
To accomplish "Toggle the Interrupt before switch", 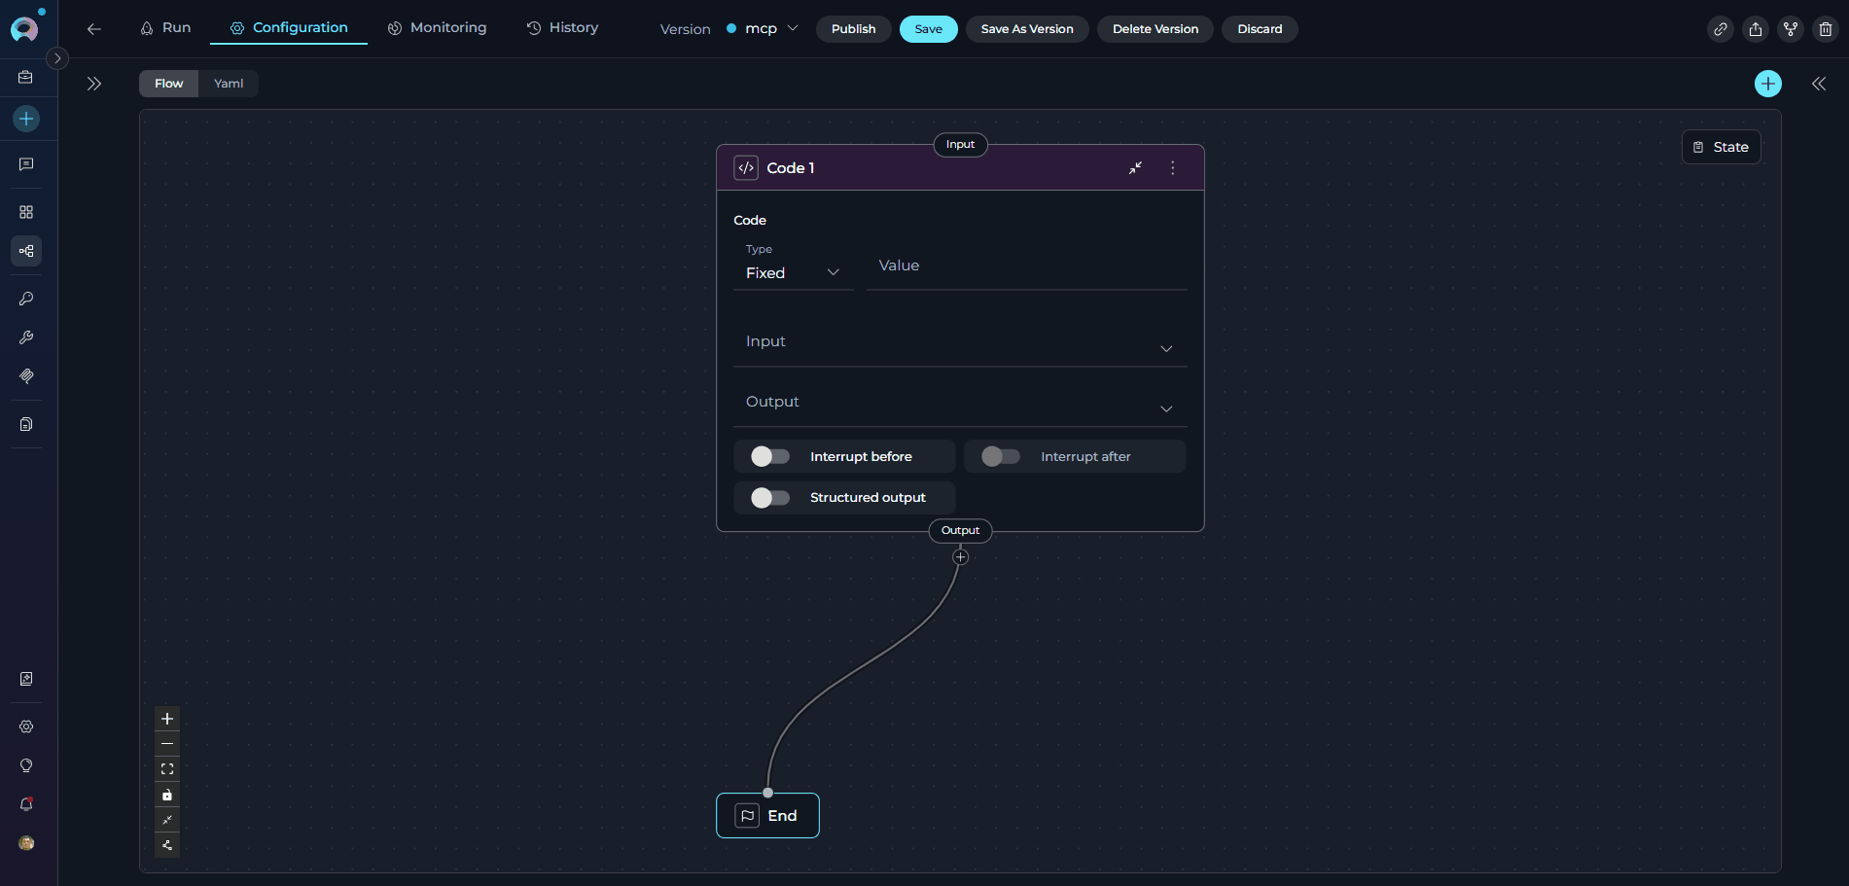I will point(769,456).
